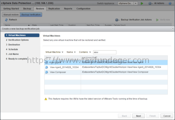Select the View Composer row name
This screenshot has height=120, width=175.
coord(58,72)
